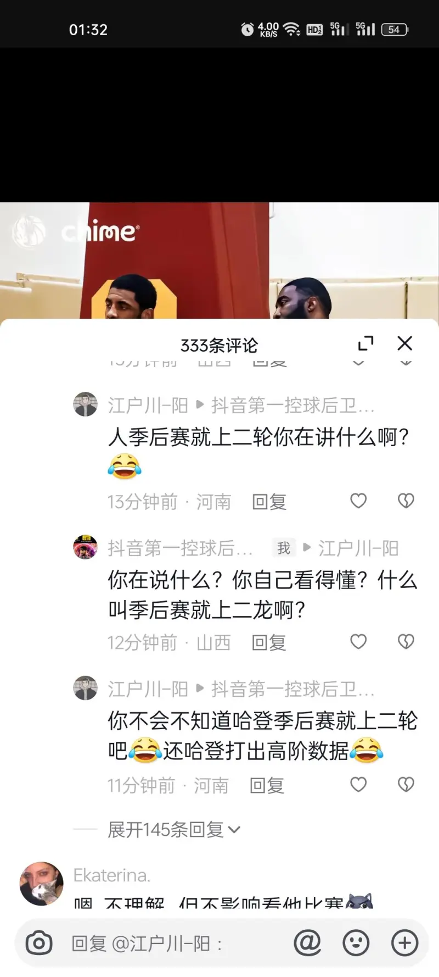The width and height of the screenshot is (439, 977).
Task: Dislike the 12分钟前 山西 comment
Action: pyautogui.click(x=406, y=641)
